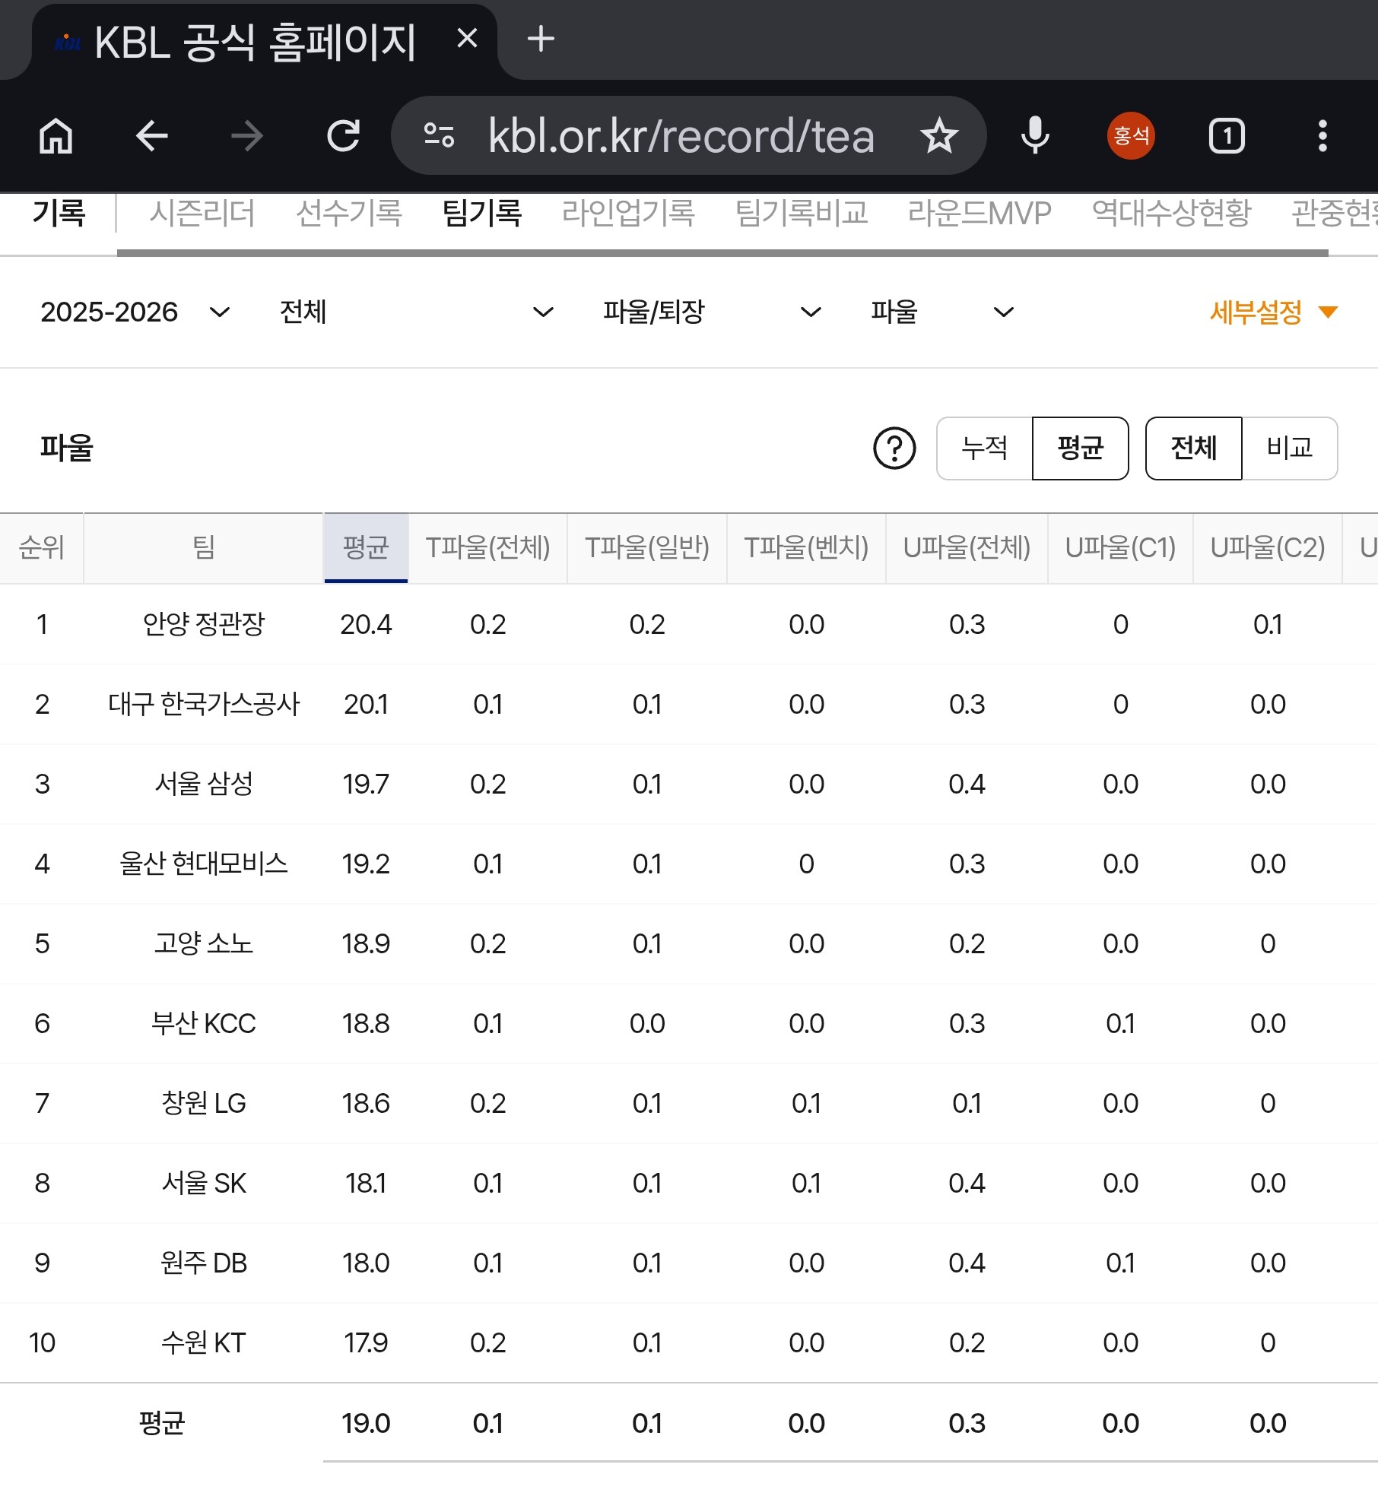Go back with the back arrow

click(x=151, y=137)
